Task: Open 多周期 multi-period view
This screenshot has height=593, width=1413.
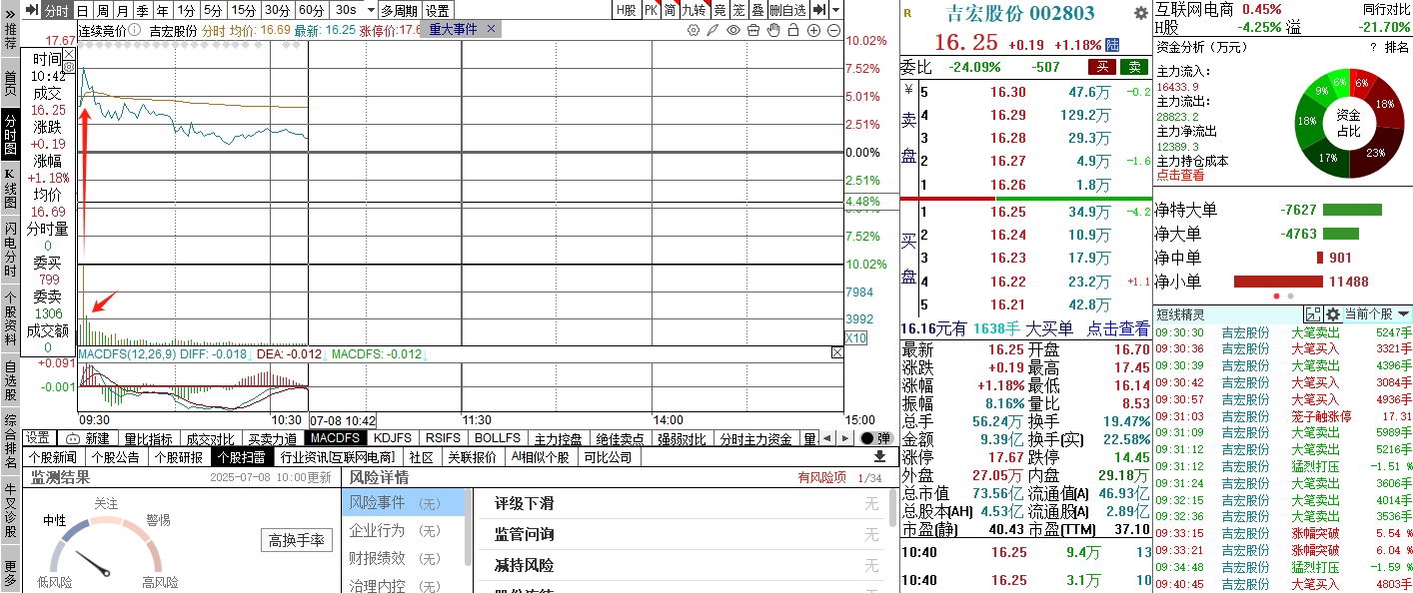Action: [399, 10]
